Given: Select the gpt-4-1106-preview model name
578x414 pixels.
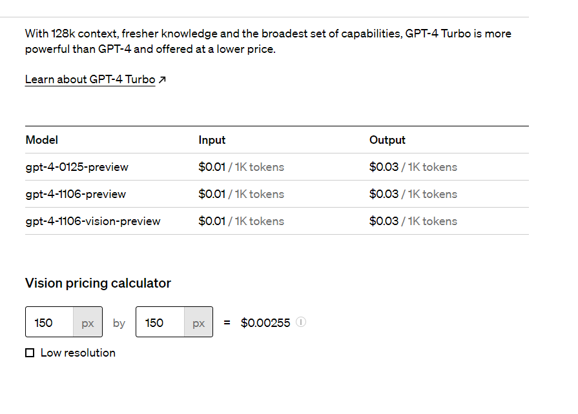Looking at the screenshot, I should point(76,194).
